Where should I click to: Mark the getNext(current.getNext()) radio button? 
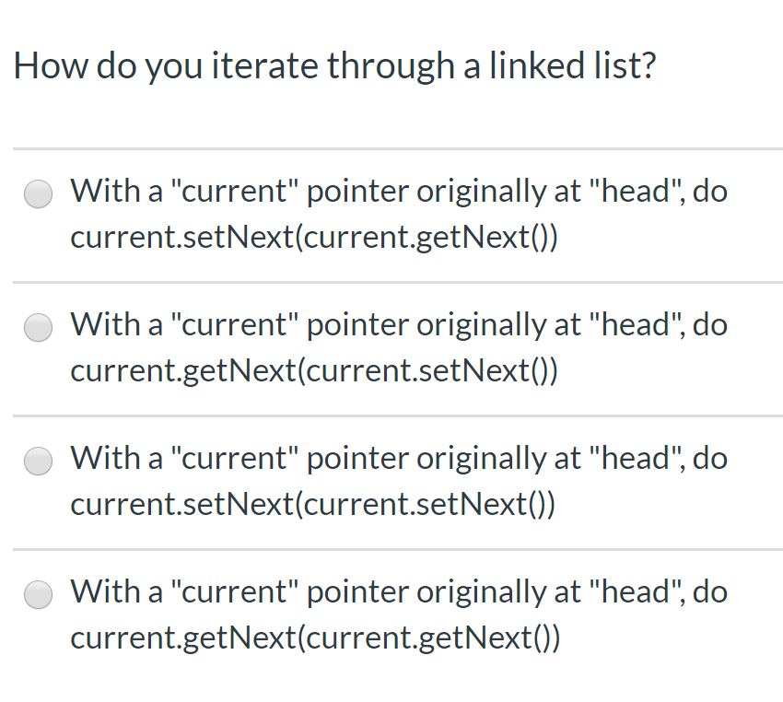(x=39, y=595)
